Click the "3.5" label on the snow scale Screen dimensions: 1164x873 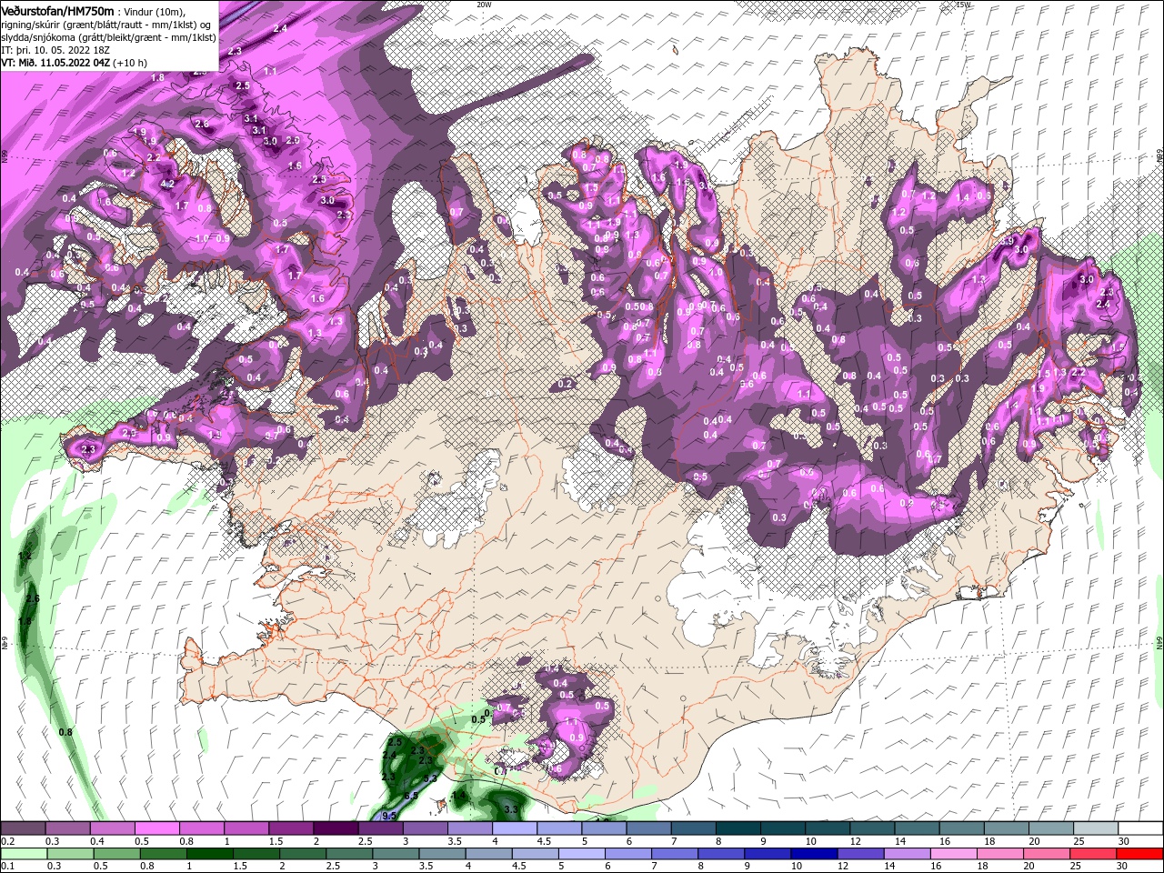[x=455, y=841]
